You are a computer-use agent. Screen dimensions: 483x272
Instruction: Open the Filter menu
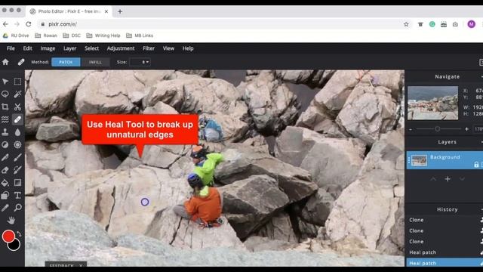tap(149, 48)
